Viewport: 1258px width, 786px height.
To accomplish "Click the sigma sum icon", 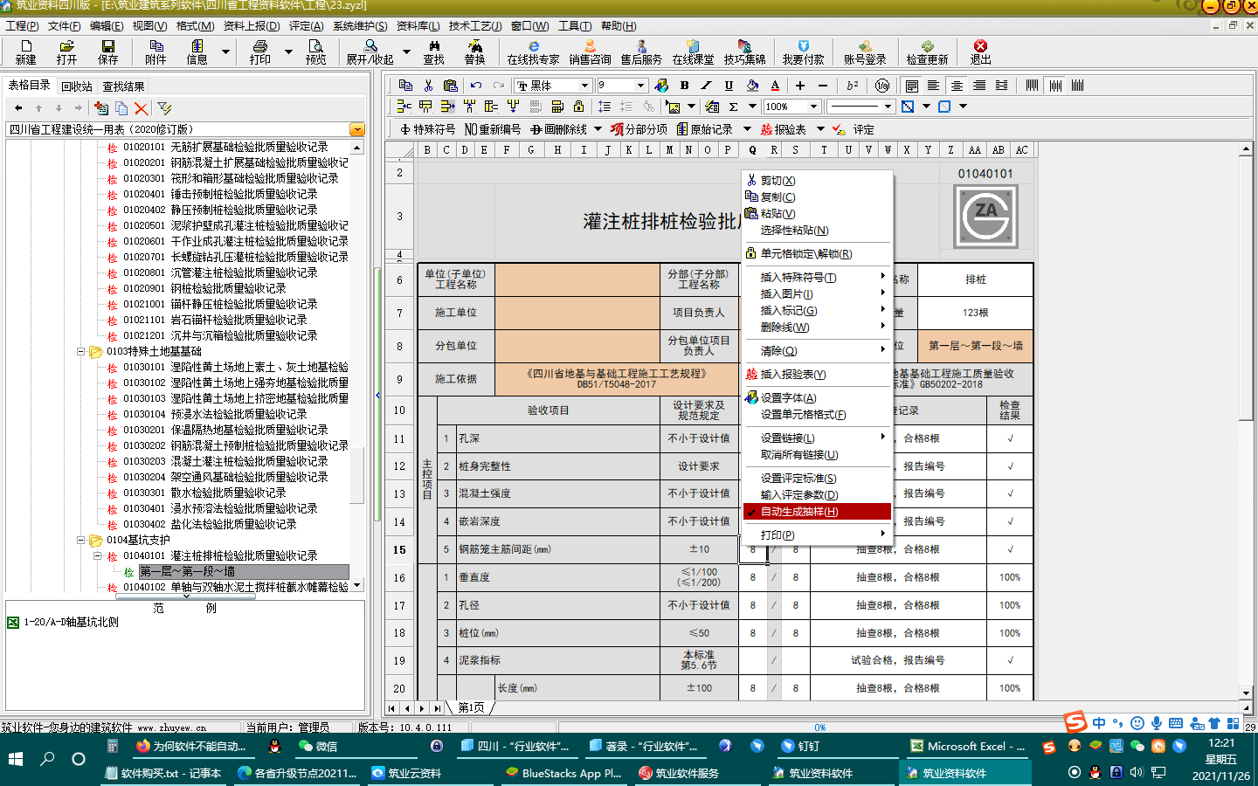I will point(734,107).
